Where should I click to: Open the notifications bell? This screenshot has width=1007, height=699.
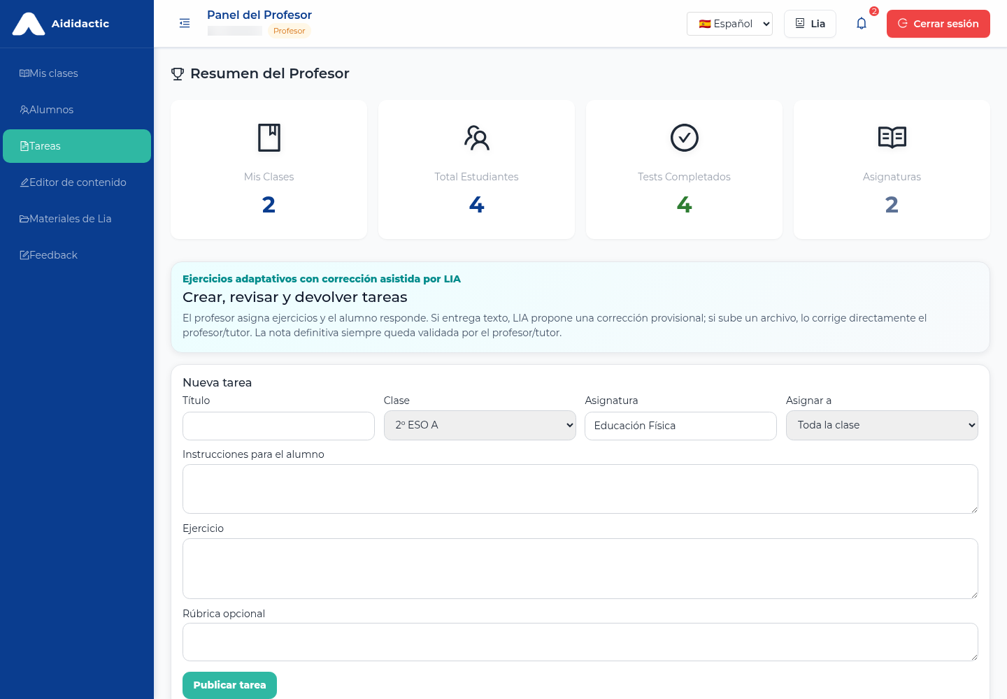862,23
